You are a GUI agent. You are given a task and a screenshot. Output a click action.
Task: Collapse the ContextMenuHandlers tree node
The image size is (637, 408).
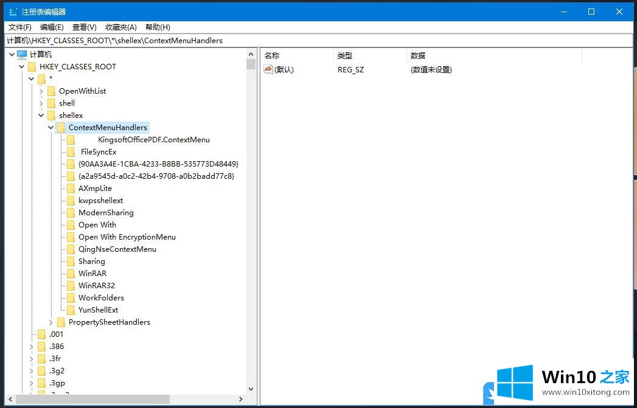pos(51,128)
